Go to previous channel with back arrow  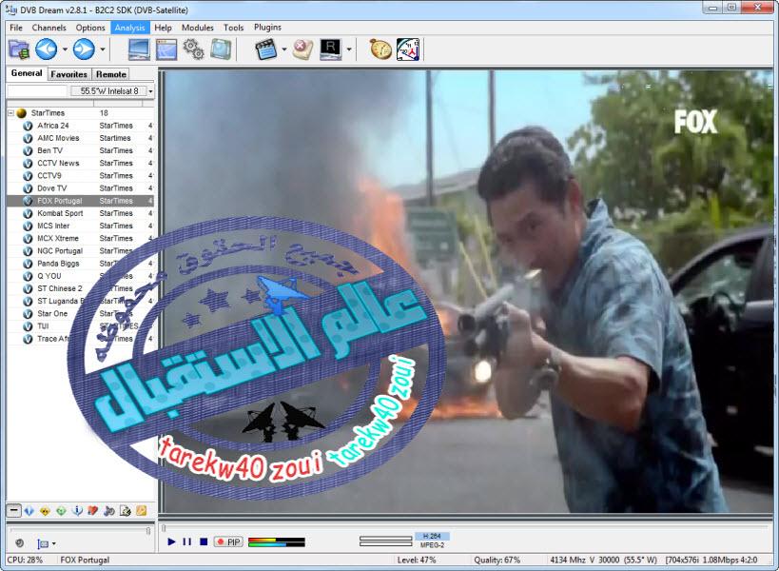pyautogui.click(x=47, y=49)
